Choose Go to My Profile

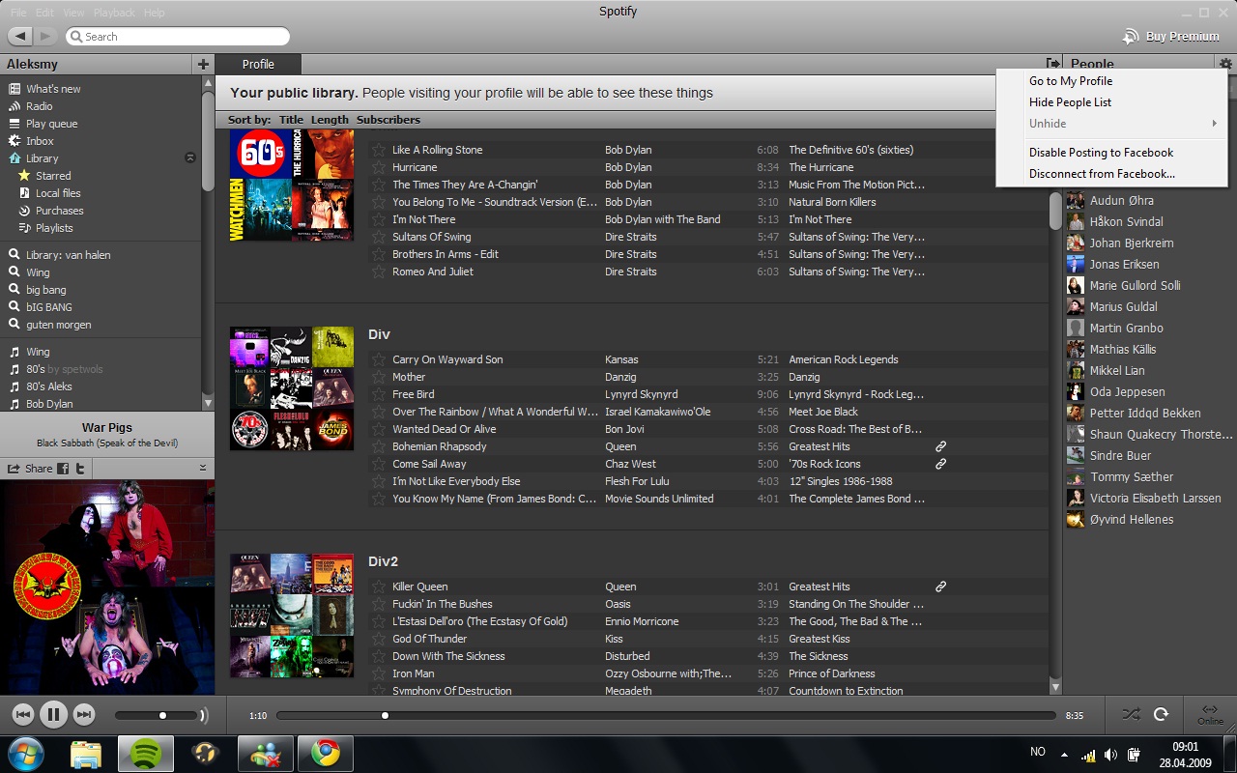1071,81
